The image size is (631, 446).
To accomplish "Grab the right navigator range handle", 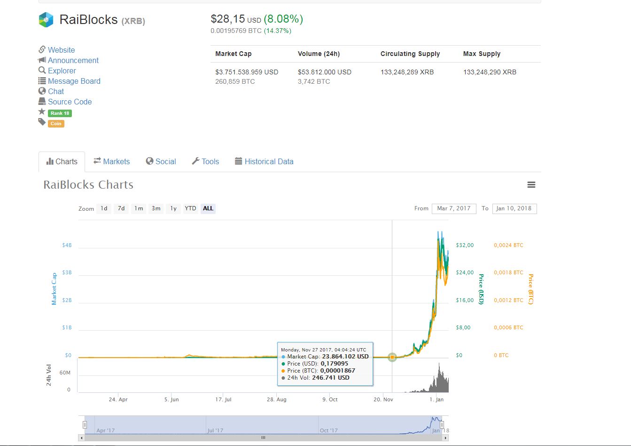I will (x=442, y=425).
